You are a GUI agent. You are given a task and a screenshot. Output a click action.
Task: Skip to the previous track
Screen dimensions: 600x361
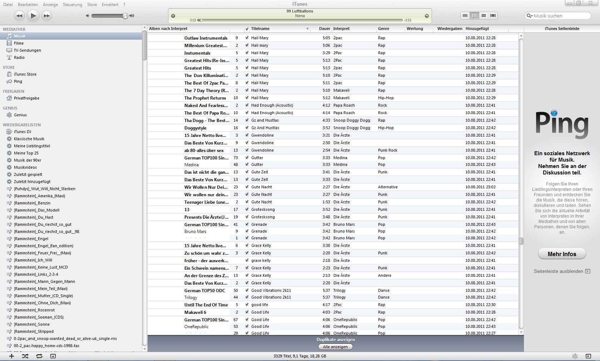click(19, 15)
